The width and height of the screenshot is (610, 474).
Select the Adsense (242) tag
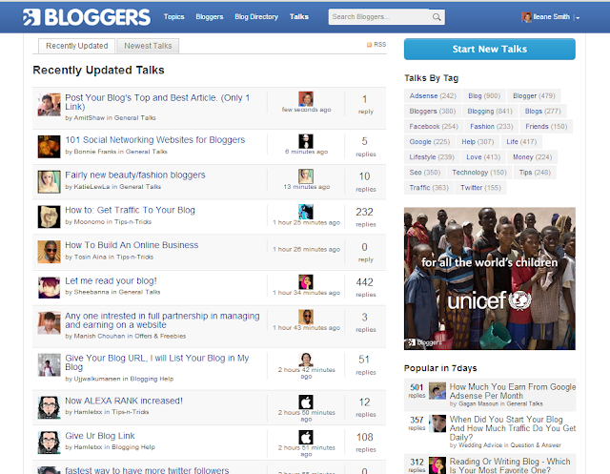(x=433, y=95)
